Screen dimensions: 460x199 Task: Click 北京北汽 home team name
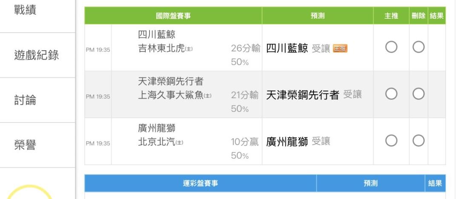coord(156,142)
